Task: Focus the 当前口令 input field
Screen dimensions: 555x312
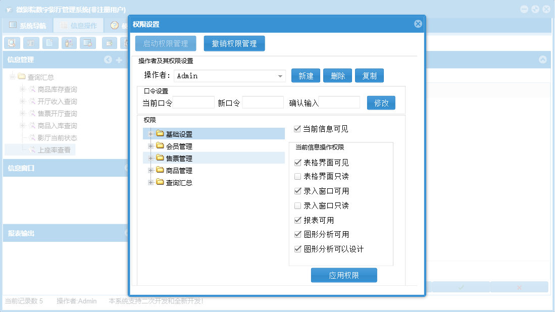Action: point(193,102)
